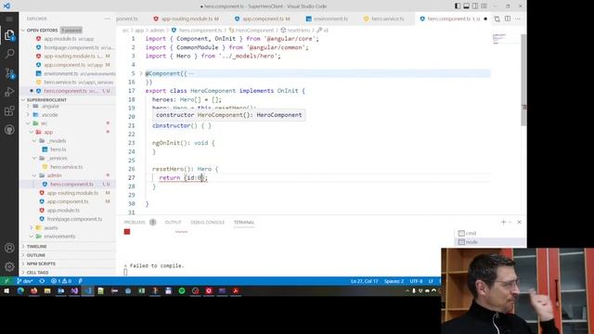Open hero.ts in the _models folder
Image resolution: width=594 pixels, height=334 pixels.
(58, 149)
